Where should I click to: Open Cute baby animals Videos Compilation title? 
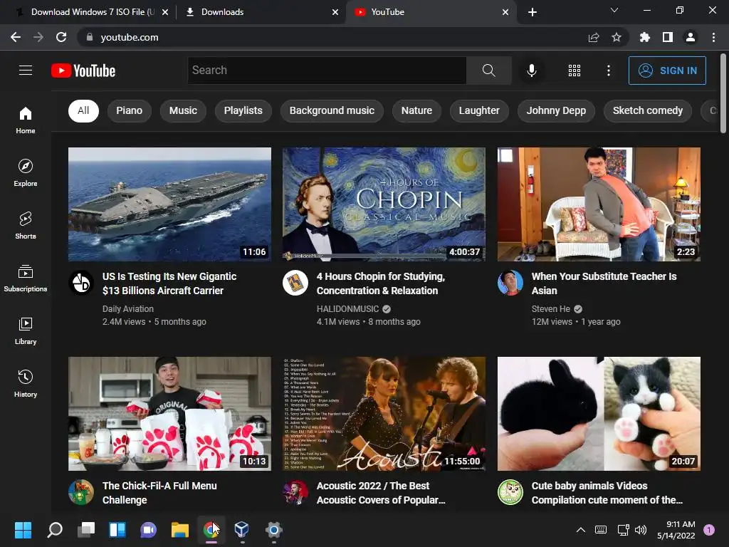(x=607, y=493)
